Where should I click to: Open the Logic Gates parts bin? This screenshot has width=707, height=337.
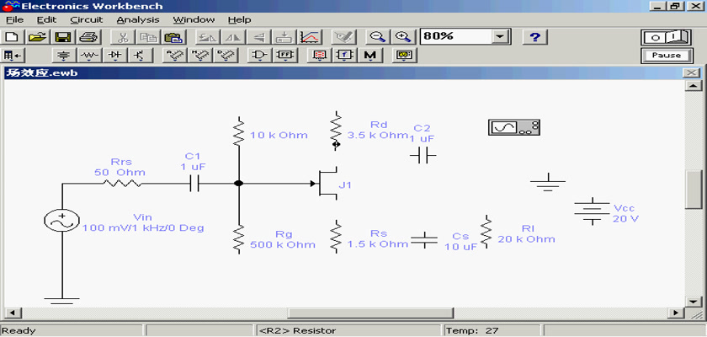pos(260,56)
